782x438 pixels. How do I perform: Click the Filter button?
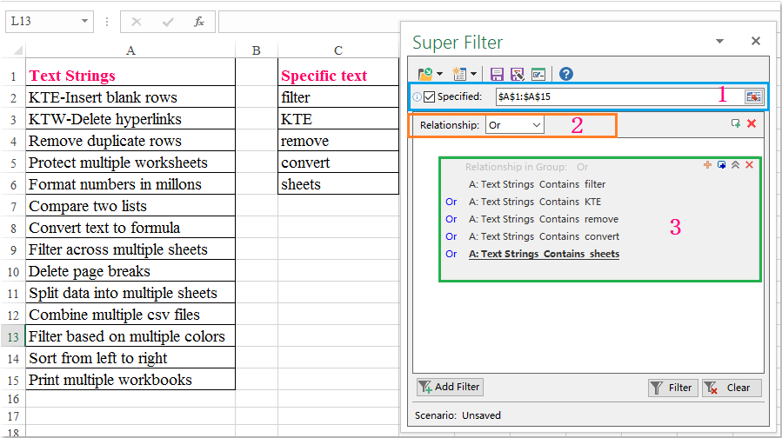coord(672,388)
